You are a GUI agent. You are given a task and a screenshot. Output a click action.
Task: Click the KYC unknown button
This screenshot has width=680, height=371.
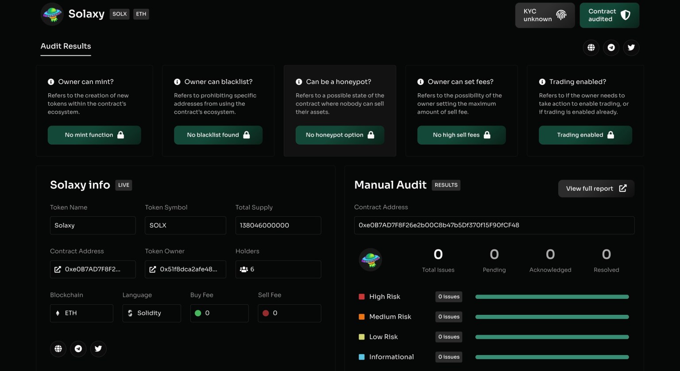(x=545, y=15)
